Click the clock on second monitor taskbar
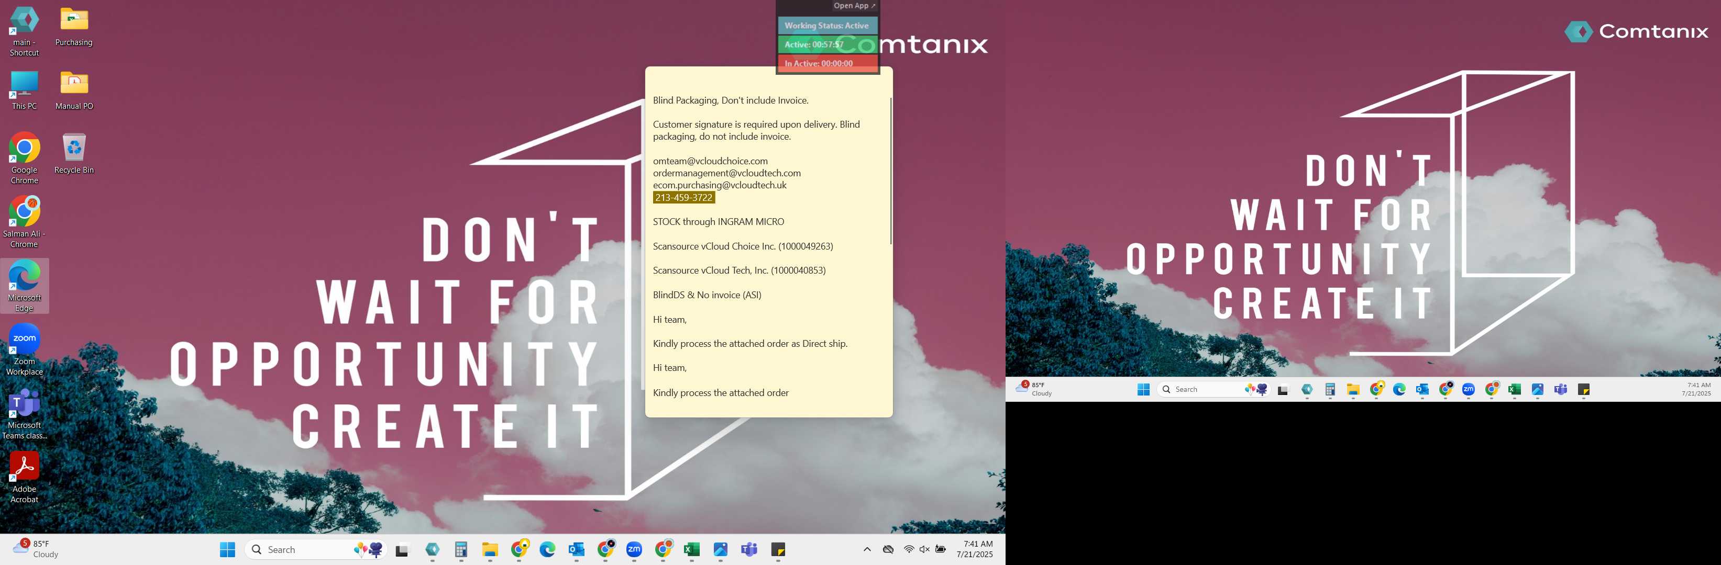 [1696, 389]
